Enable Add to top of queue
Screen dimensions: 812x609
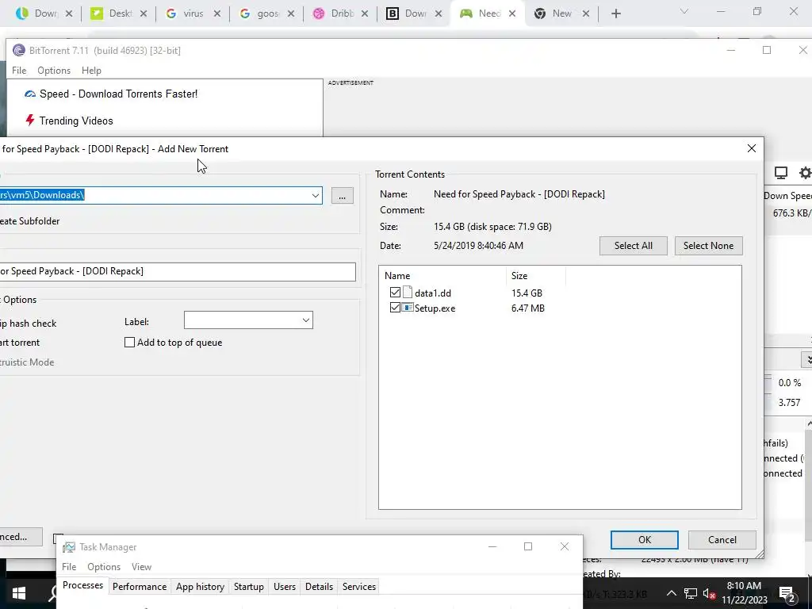point(129,343)
